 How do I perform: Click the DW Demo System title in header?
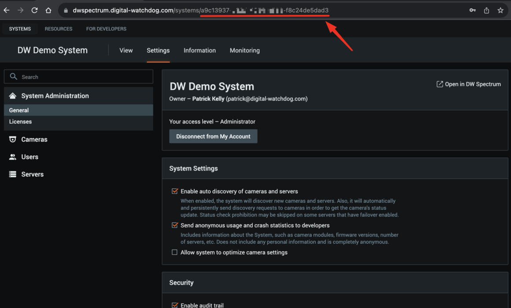pos(52,50)
